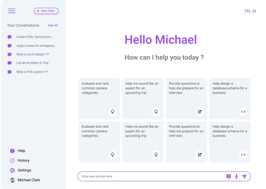
Task: Click the pencil edit icon on the top interview card
Action: point(200,112)
